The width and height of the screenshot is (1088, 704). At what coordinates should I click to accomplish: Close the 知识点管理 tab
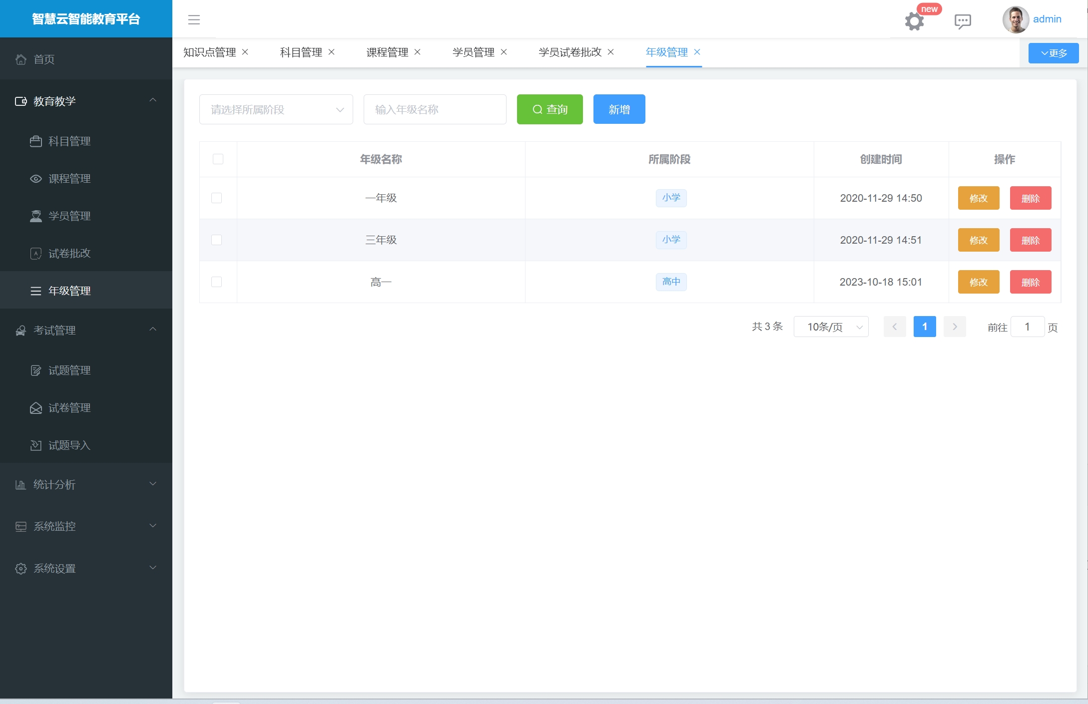pos(245,52)
